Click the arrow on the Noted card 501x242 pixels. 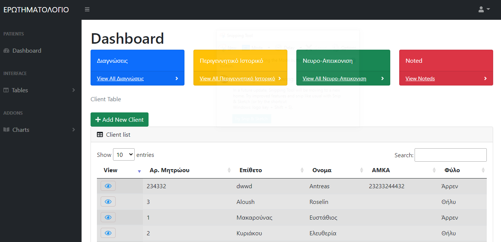[485, 78]
